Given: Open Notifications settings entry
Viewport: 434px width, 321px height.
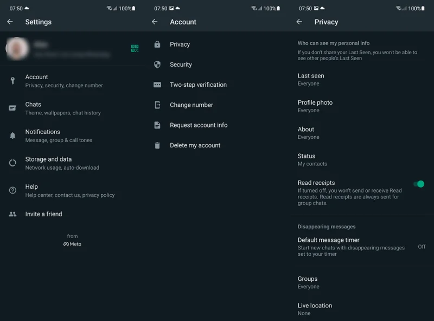Looking at the screenshot, I should click(72, 136).
